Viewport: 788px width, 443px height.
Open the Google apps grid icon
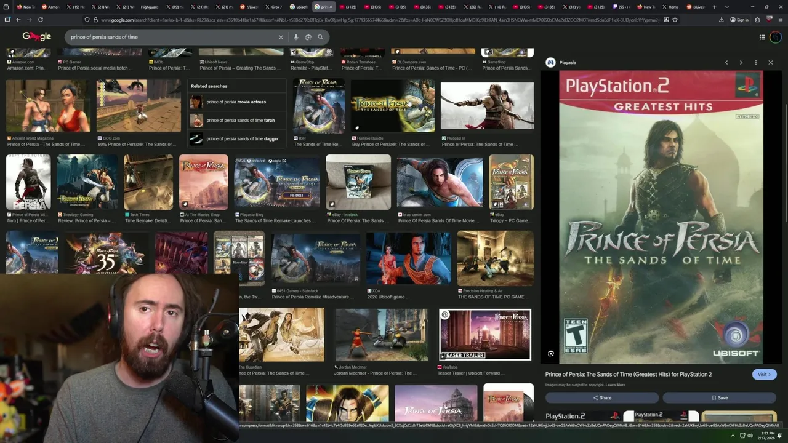point(762,37)
